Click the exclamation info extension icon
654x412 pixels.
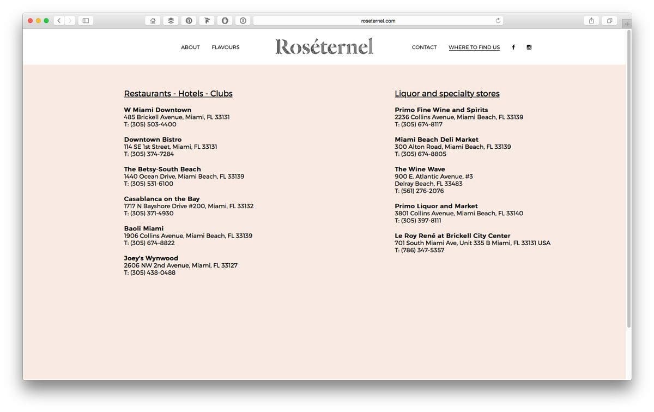(243, 20)
